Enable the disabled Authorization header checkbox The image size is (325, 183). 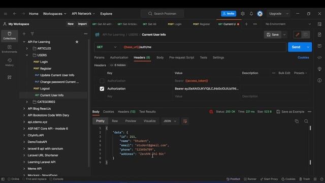click(x=102, y=81)
